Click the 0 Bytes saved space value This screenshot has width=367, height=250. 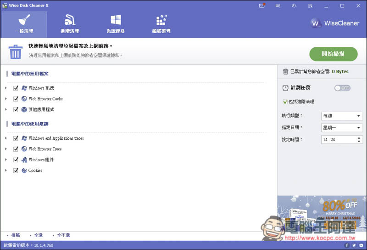point(340,72)
